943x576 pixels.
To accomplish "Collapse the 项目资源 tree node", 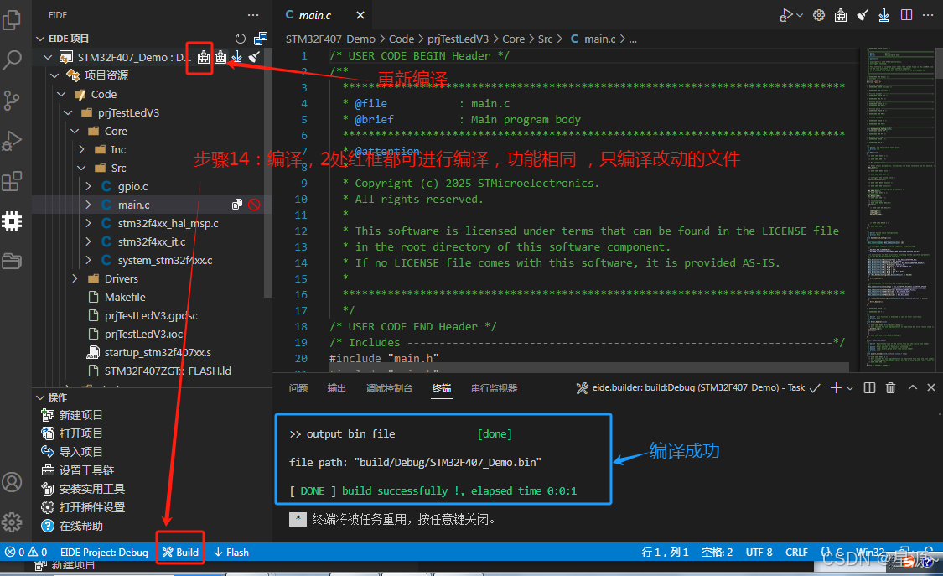I will click(x=54, y=75).
